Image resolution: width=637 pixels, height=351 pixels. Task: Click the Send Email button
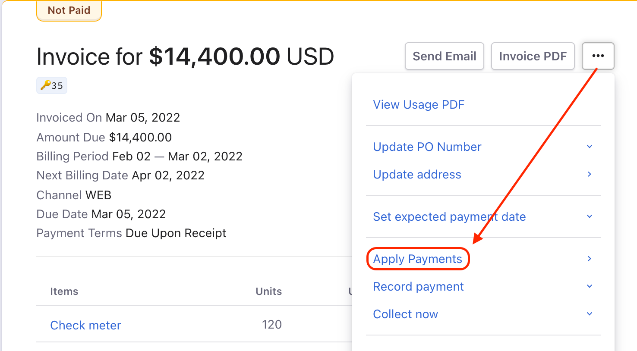[x=444, y=56]
